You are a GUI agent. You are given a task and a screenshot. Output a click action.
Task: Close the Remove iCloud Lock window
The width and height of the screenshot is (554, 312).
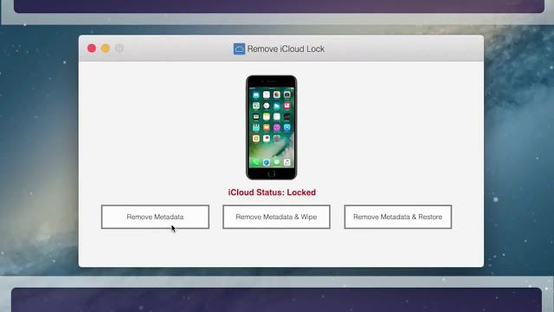pyautogui.click(x=92, y=49)
